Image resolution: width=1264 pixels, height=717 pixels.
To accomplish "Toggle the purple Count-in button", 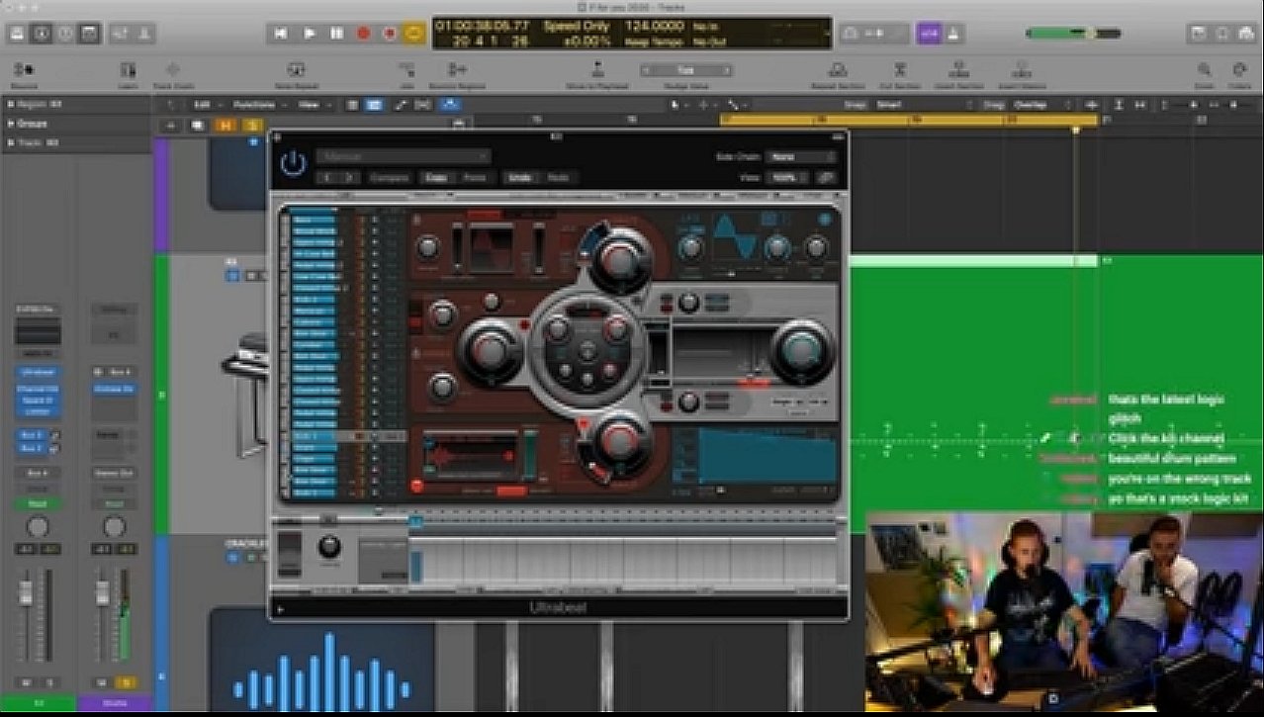I will (929, 33).
